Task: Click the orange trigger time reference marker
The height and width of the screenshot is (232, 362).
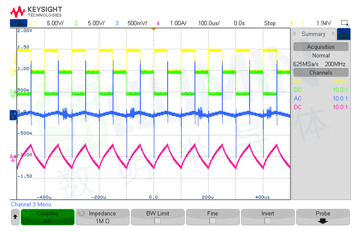Action: coord(154,30)
